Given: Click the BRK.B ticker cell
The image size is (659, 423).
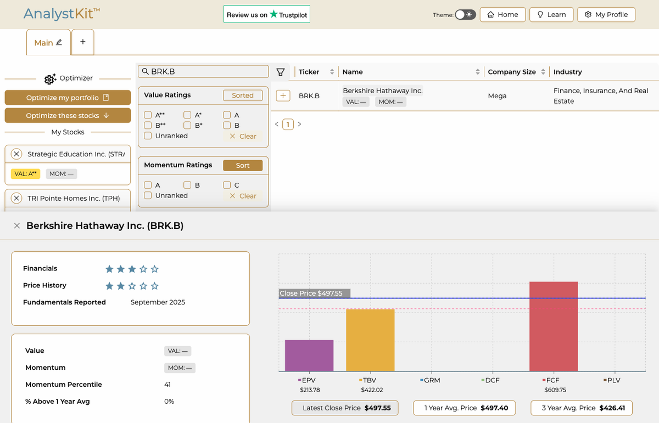Looking at the screenshot, I should click(309, 95).
